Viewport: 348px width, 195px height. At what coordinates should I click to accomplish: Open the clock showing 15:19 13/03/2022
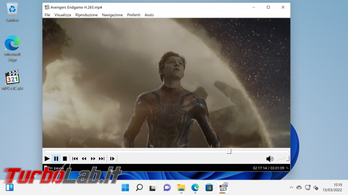pyautogui.click(x=332, y=188)
